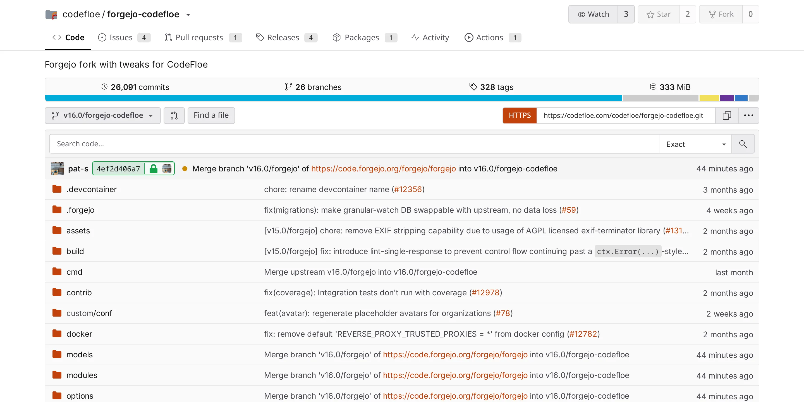This screenshot has width=804, height=402.
Task: Open the Exact search mode dropdown
Action: (695, 144)
